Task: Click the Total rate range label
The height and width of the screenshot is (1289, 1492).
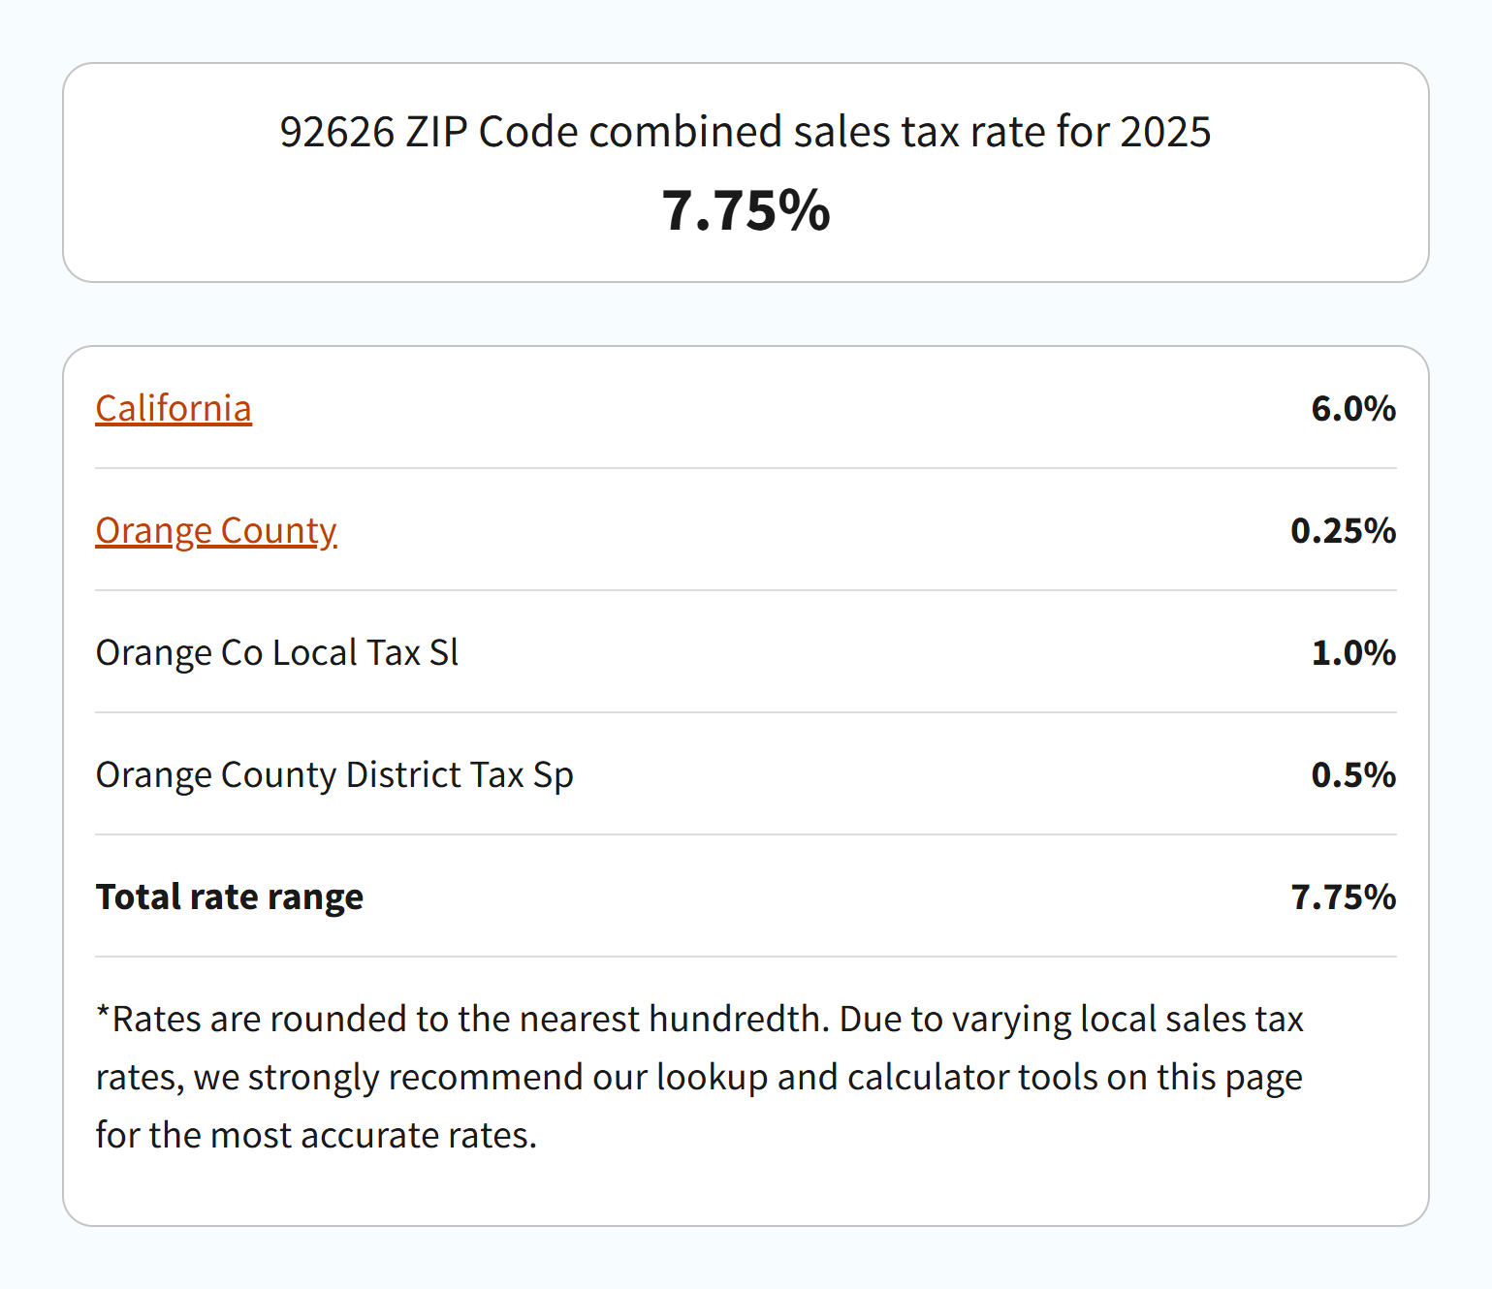Action: pos(230,897)
